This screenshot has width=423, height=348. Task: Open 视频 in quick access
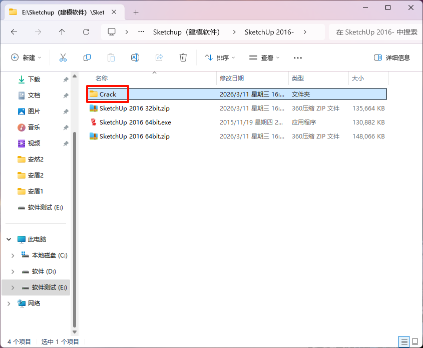click(34, 143)
